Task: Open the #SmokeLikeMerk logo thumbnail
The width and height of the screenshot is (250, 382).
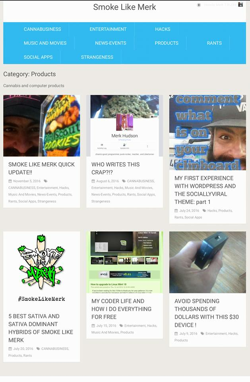Action: (42, 269)
